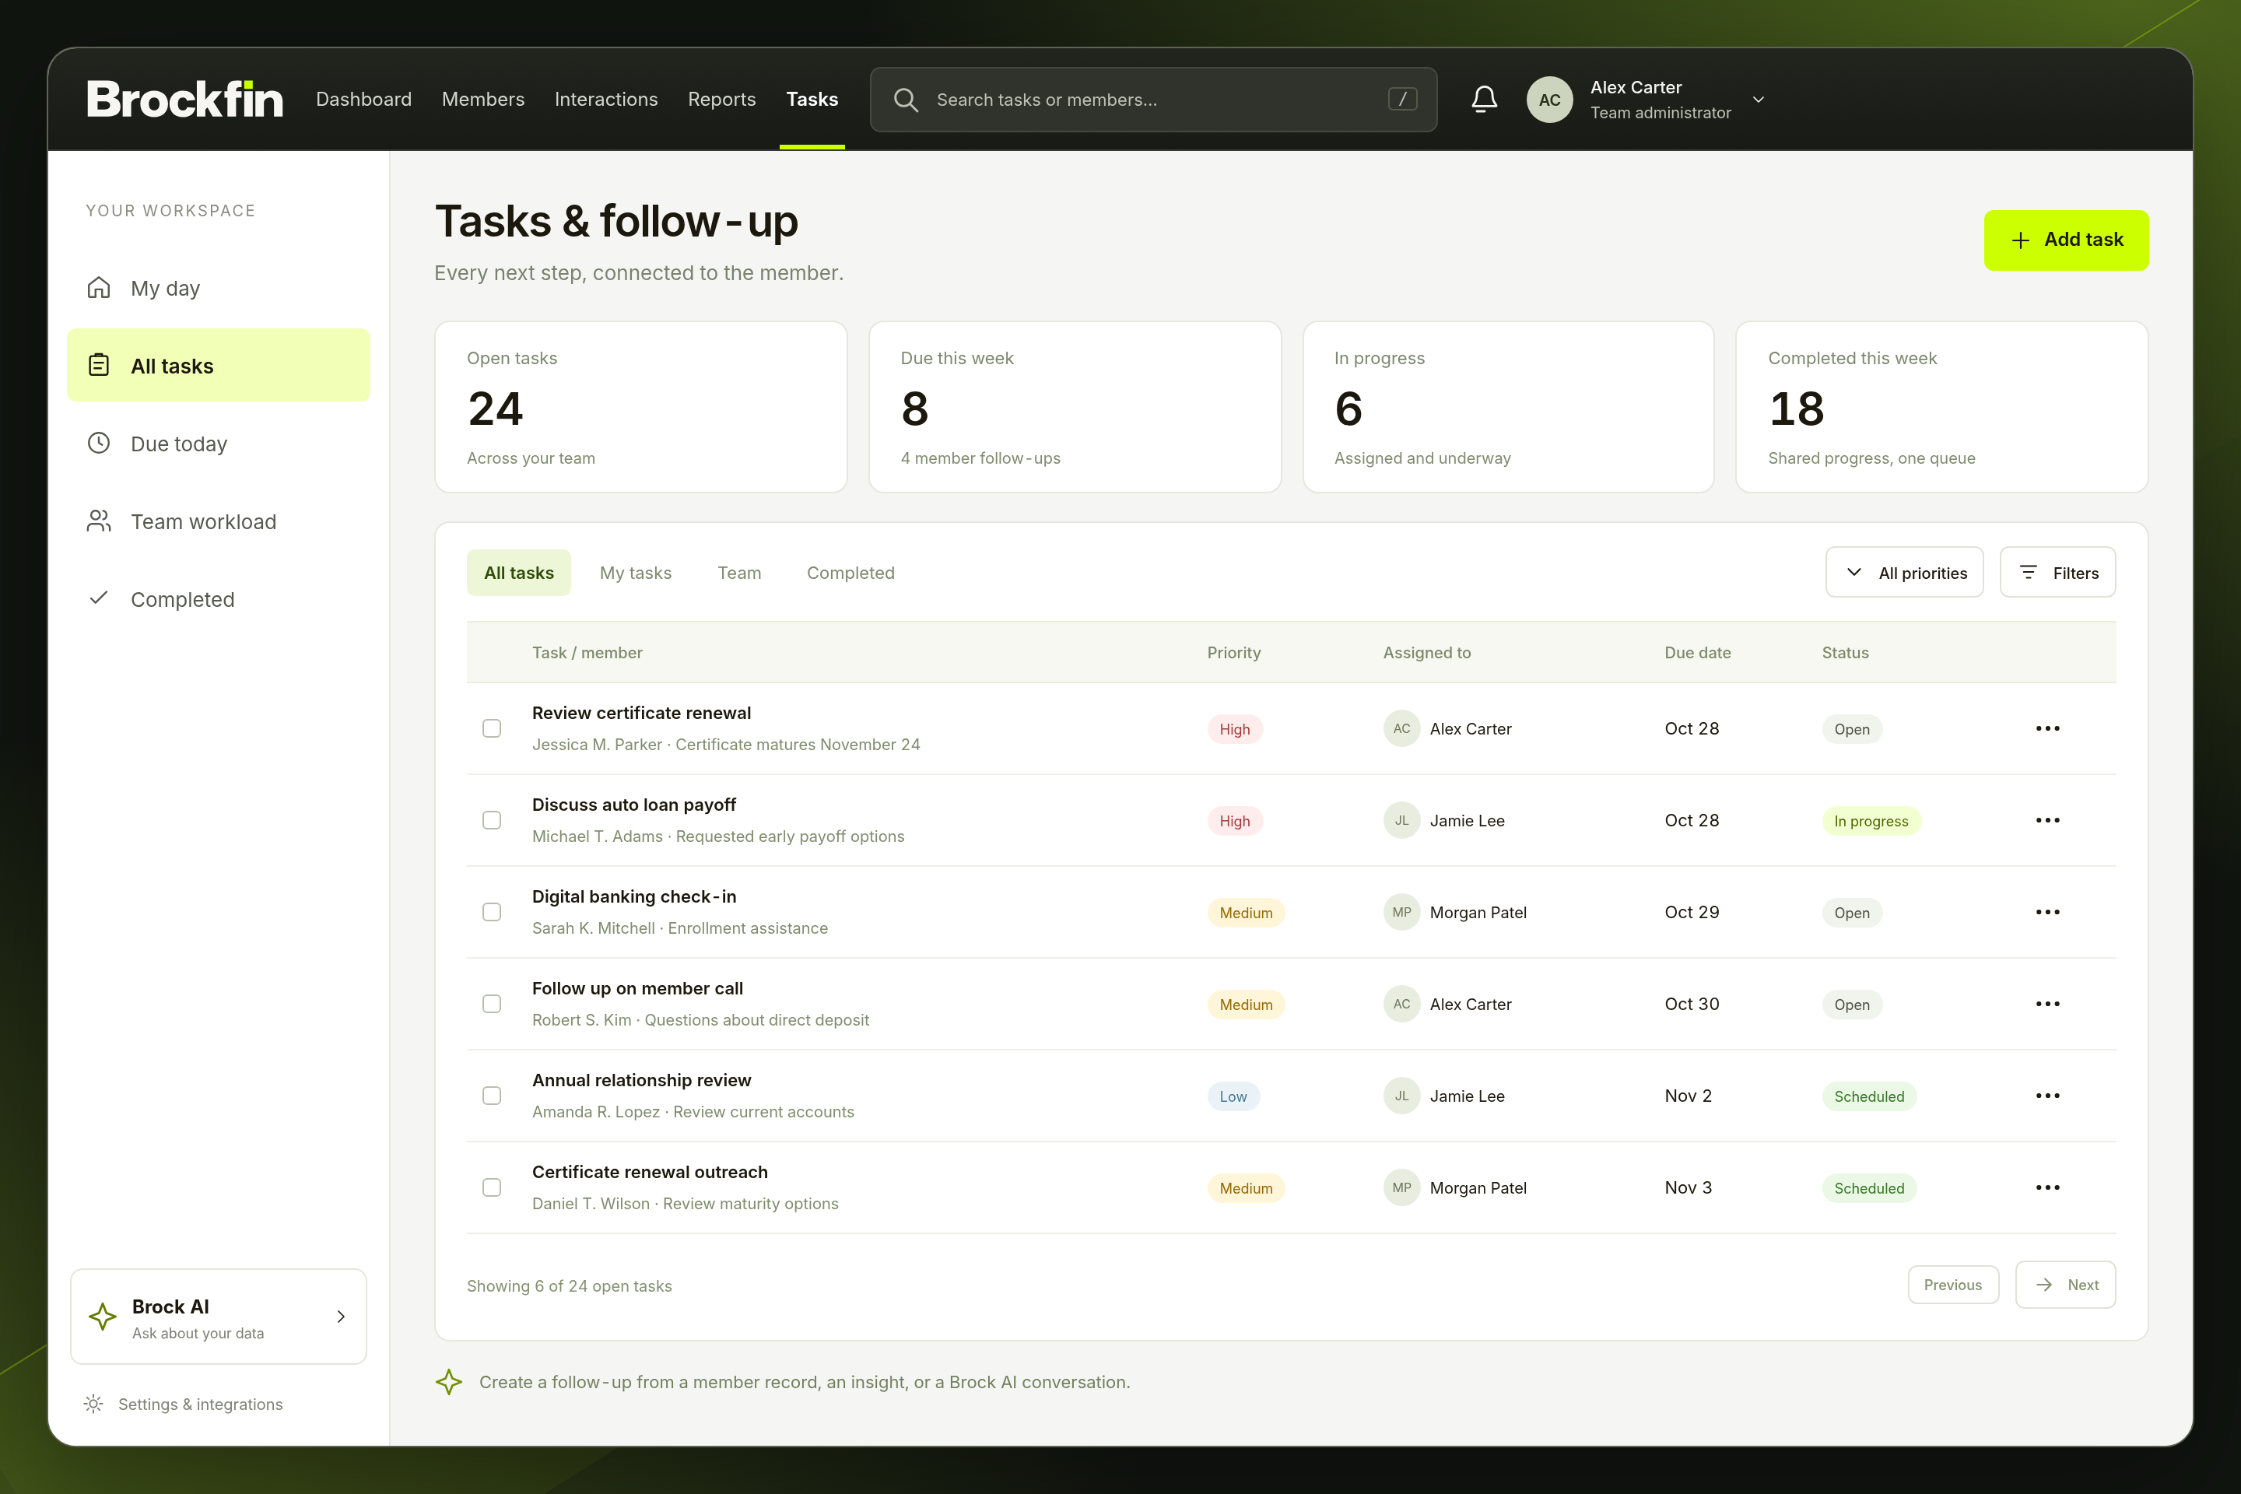
Task: Focus the Search tasks or members field
Action: pos(1153,99)
